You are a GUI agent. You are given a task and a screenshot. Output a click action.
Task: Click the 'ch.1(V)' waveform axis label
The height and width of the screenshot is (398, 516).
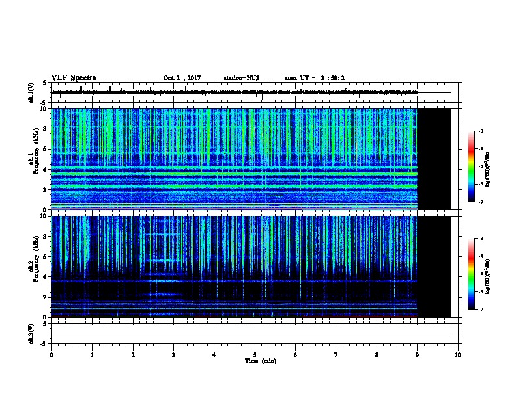coord(31,92)
